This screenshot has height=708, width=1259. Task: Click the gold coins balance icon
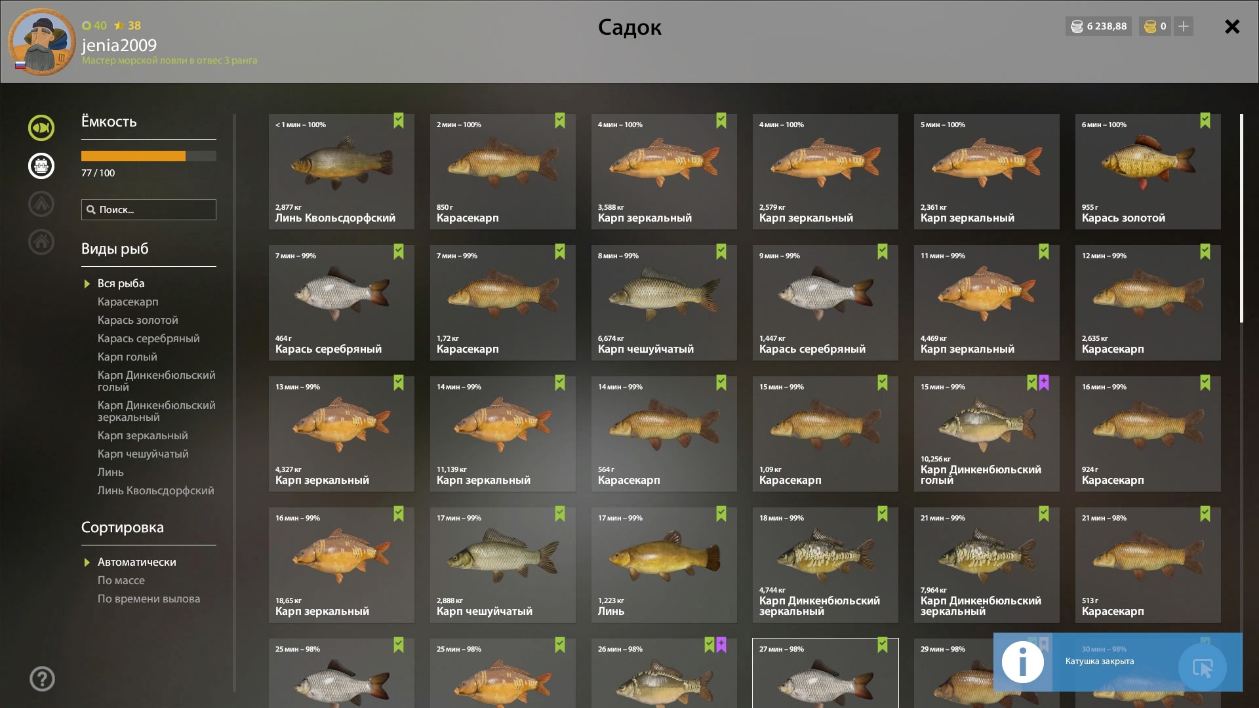click(x=1150, y=26)
